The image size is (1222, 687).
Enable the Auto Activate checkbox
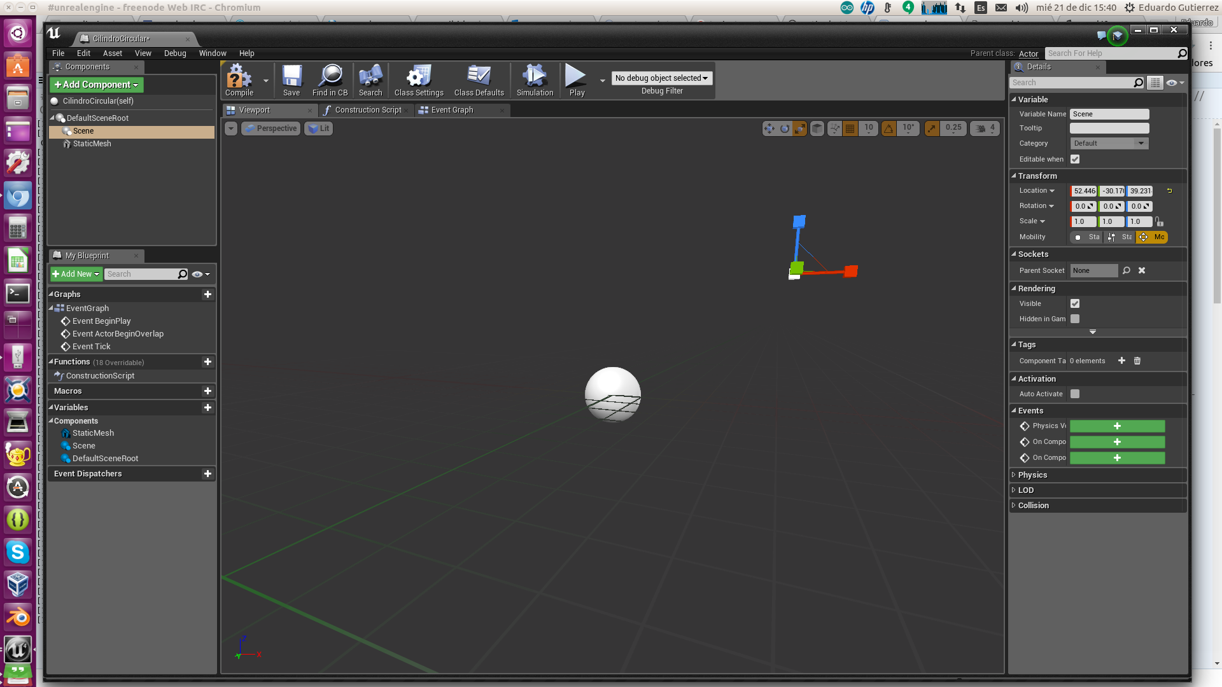click(1075, 394)
